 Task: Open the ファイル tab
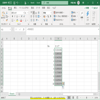[x=3, y=8]
